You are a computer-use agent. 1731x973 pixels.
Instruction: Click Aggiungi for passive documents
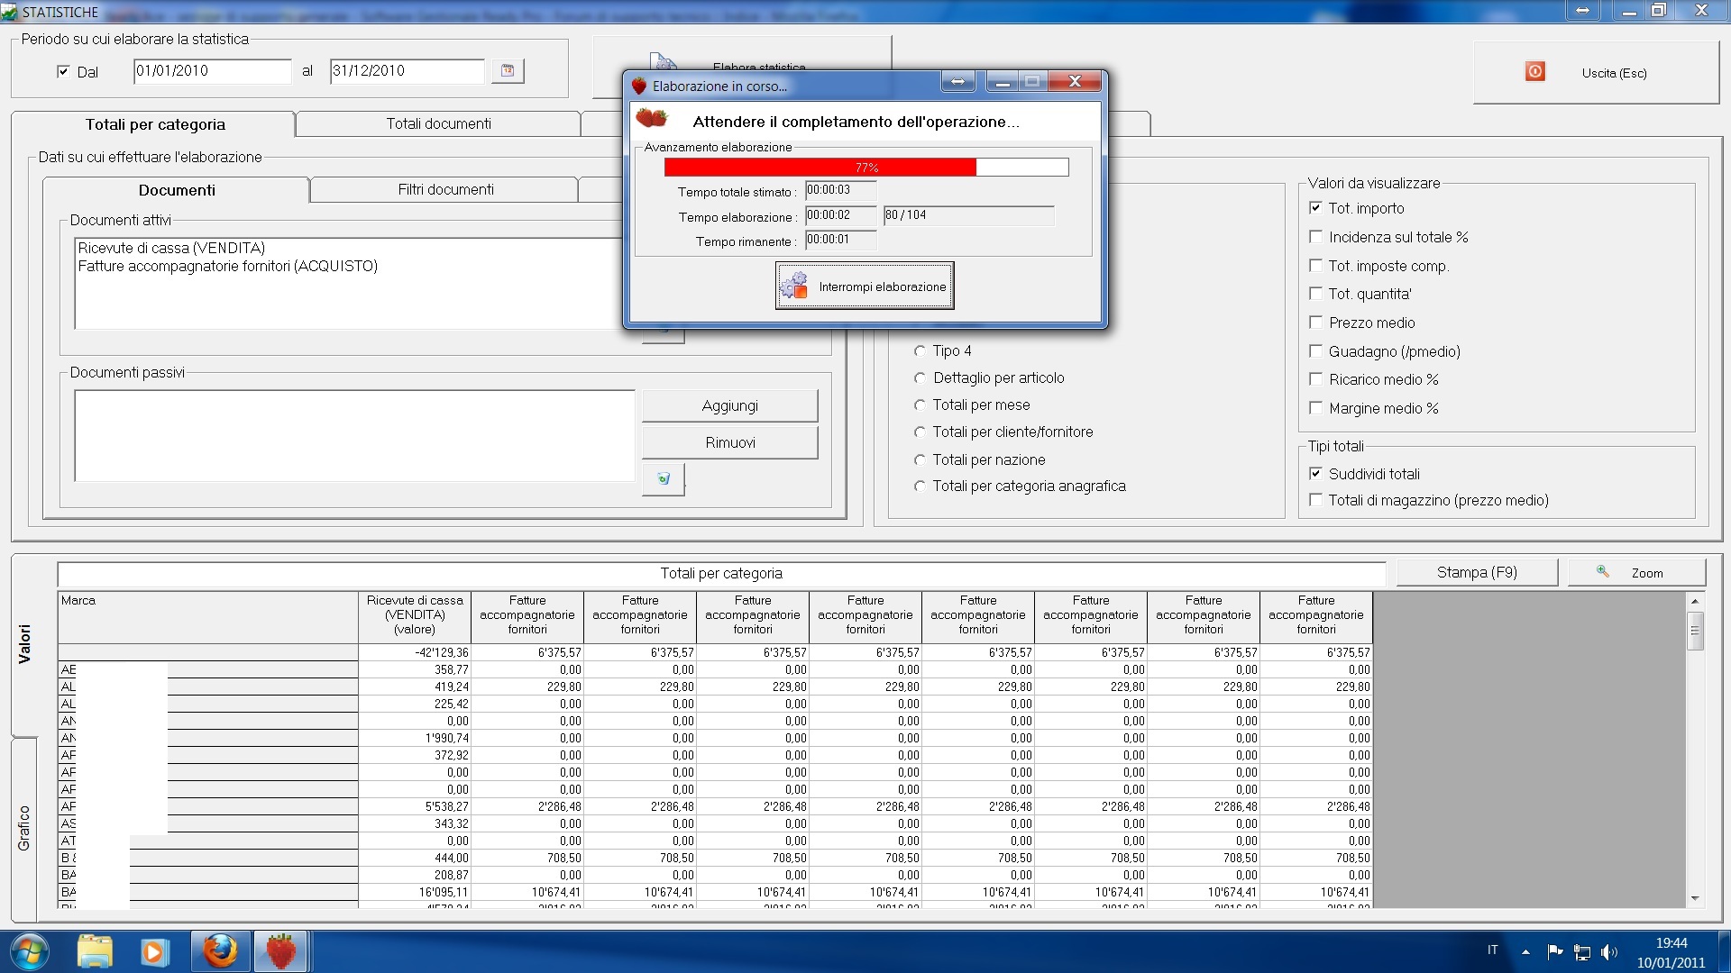tap(729, 405)
